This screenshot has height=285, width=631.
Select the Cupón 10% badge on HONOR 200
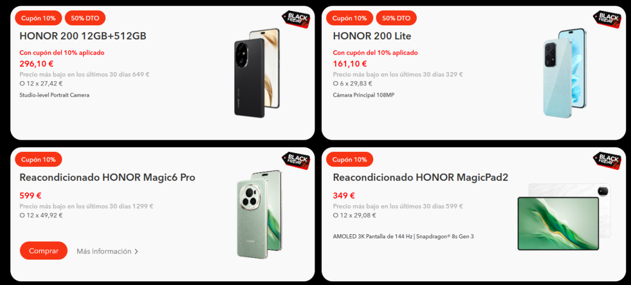39,18
